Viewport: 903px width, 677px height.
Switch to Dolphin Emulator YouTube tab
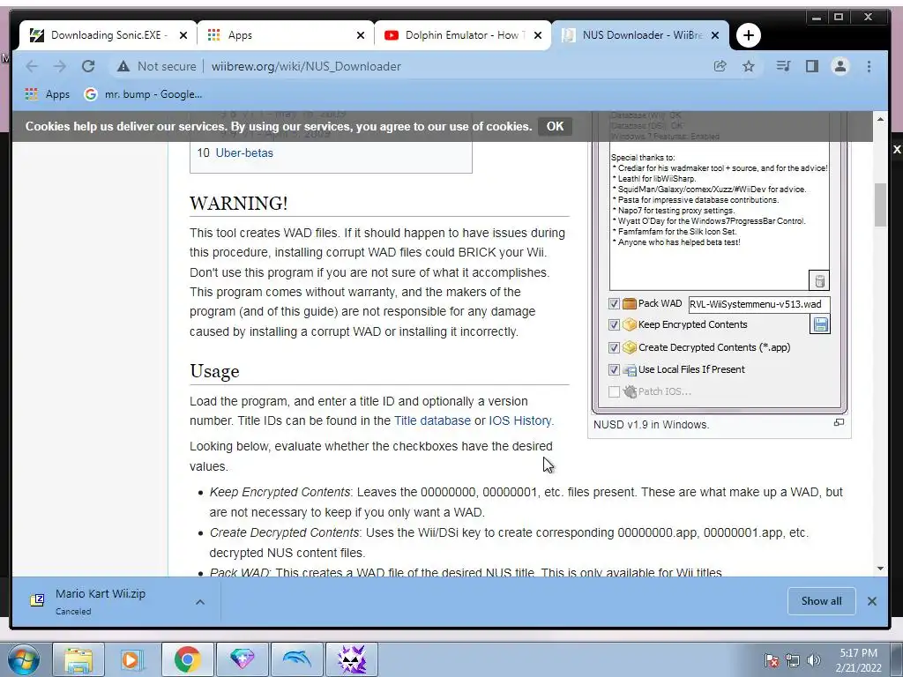(x=462, y=35)
